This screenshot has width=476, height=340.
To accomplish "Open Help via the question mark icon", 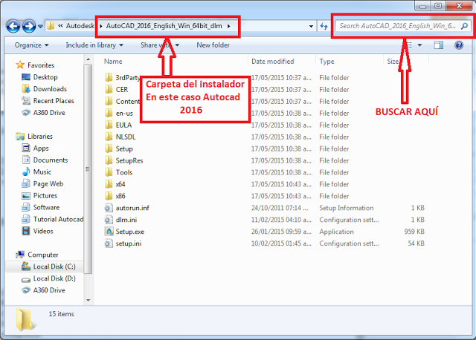I will pos(459,45).
